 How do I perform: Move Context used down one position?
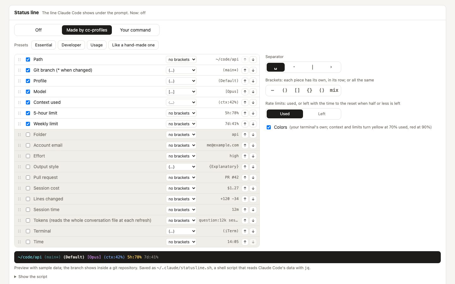pos(253,102)
